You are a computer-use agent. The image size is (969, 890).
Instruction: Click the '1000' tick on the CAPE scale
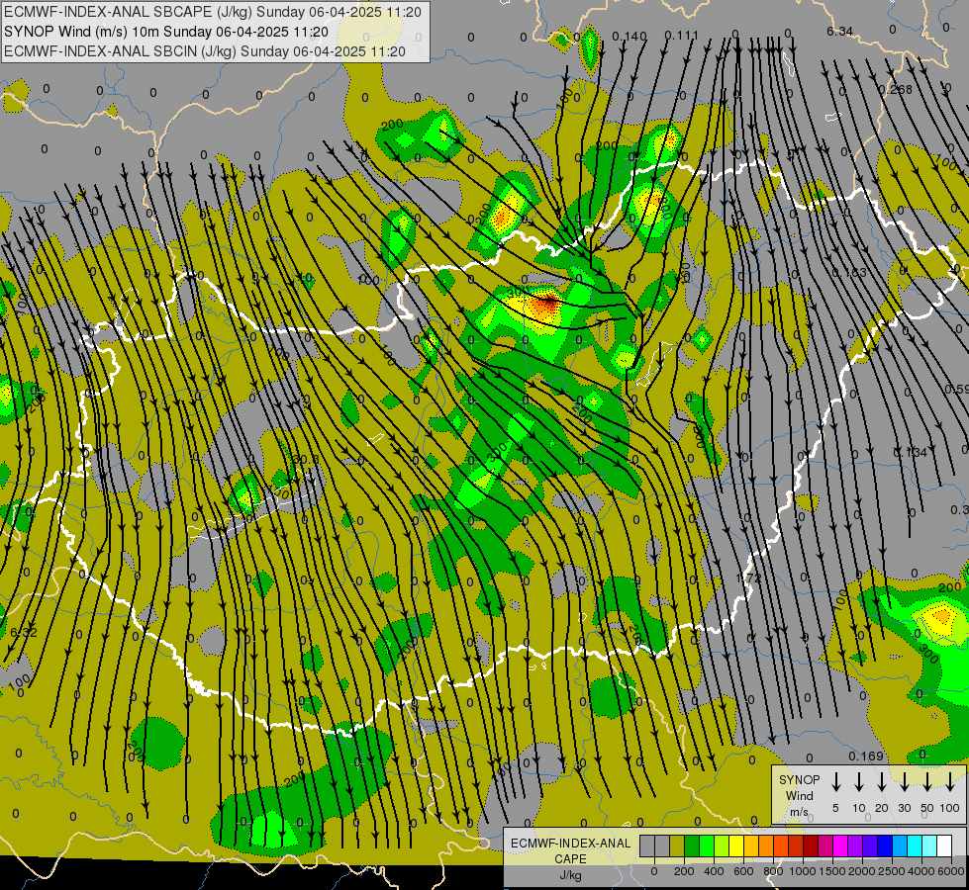pos(802,871)
